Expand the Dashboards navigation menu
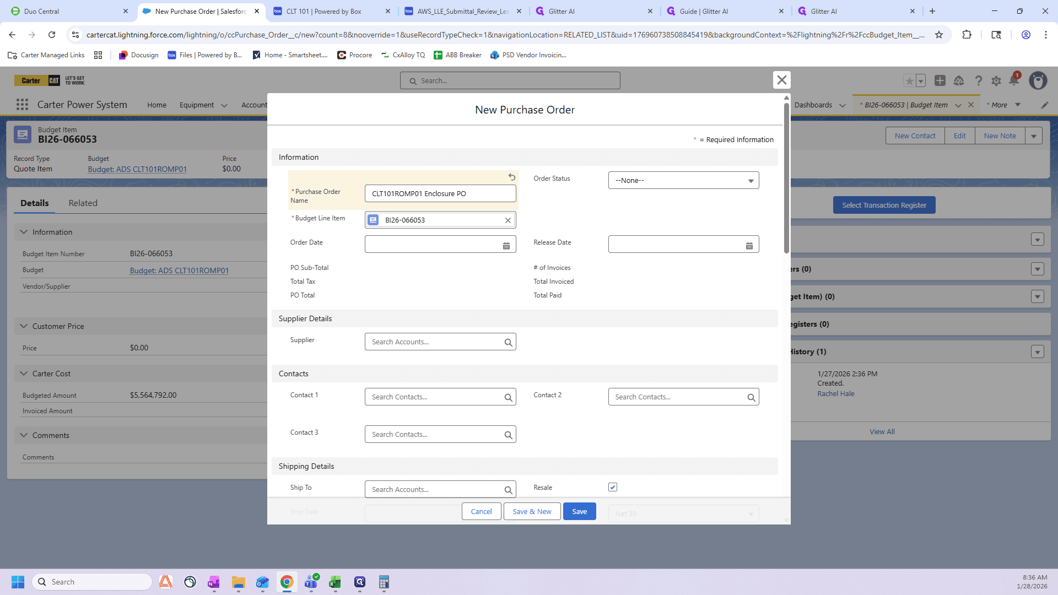Screen dimensions: 1058x595 click(x=842, y=105)
